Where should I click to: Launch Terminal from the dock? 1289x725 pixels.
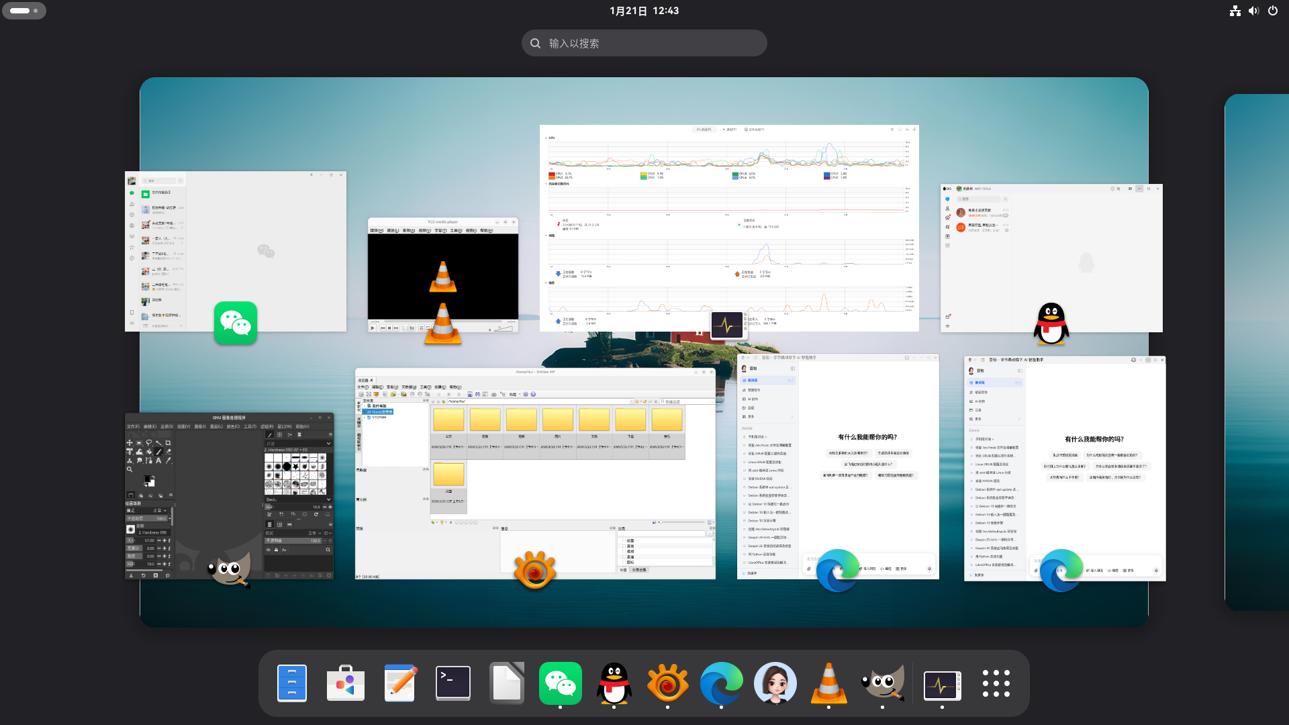coord(453,683)
